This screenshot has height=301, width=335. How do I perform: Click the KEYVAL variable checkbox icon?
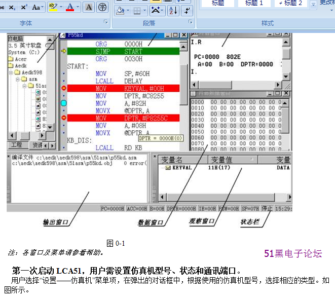tap(167, 167)
